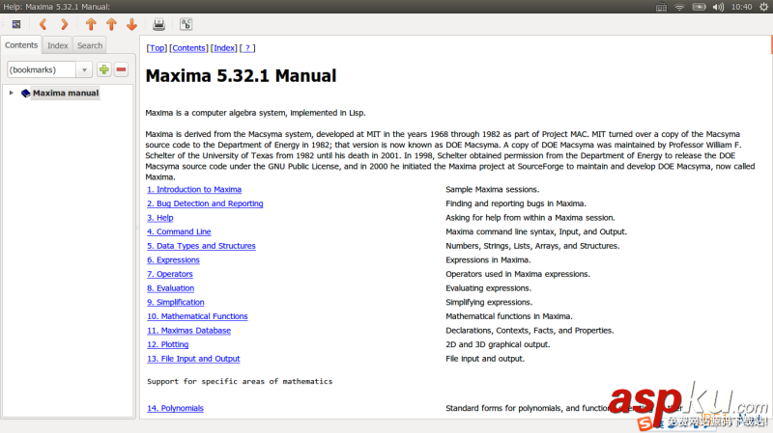
Task: Click the 'Sample Maxima sessions.' description
Action: pyautogui.click(x=493, y=189)
